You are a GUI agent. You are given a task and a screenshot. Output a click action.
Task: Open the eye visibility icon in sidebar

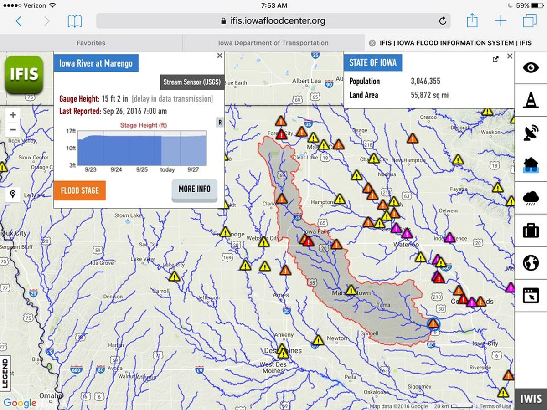pyautogui.click(x=531, y=68)
